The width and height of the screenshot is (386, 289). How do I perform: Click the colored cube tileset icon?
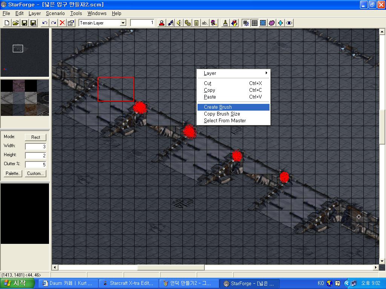(234, 23)
